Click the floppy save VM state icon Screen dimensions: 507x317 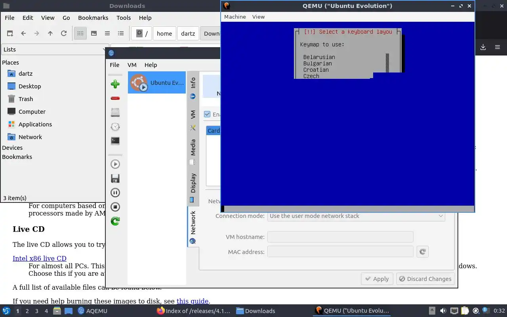115,178
